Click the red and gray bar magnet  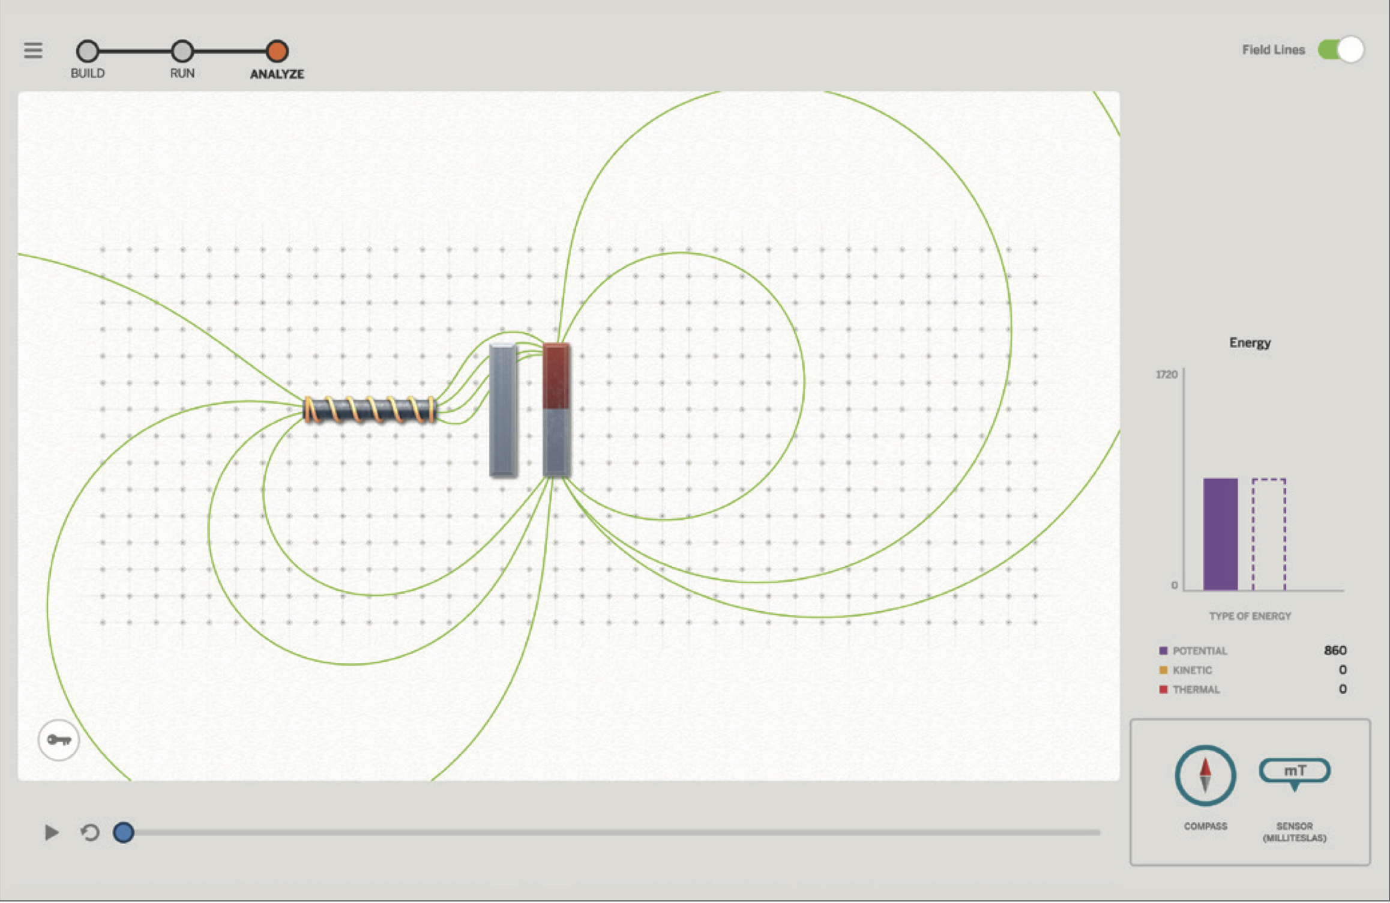pos(556,410)
